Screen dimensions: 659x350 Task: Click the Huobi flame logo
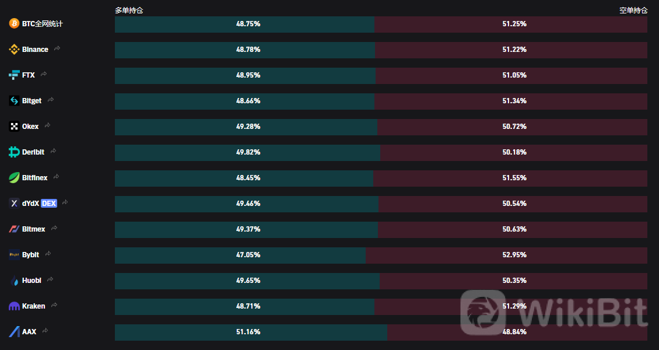pyautogui.click(x=14, y=280)
